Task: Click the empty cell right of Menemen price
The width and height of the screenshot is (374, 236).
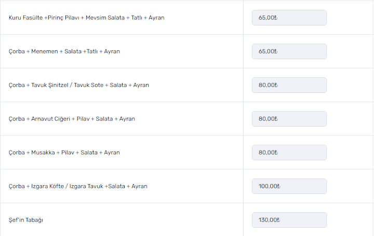Action: (x=350, y=51)
